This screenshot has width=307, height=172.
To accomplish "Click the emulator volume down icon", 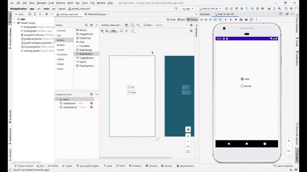I will 211,20.
